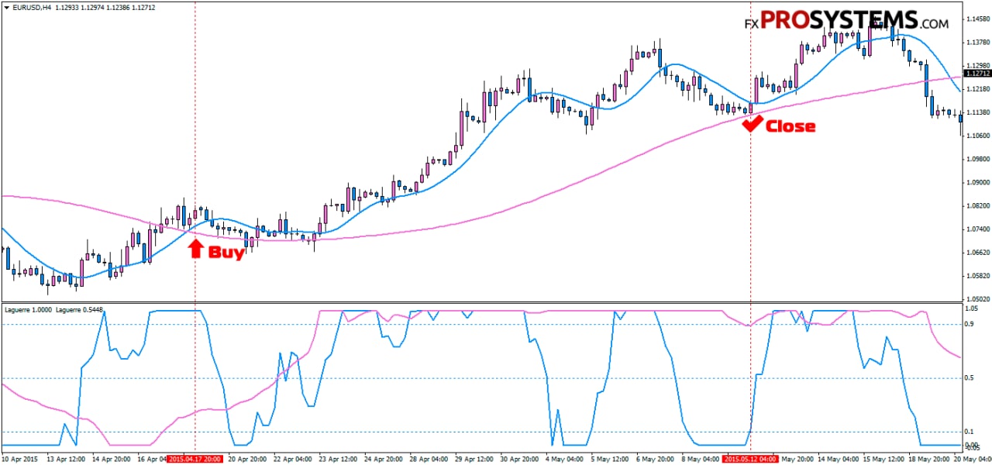992x465 pixels.
Task: Click the 1.11380 price axis label
Action: 979,112
